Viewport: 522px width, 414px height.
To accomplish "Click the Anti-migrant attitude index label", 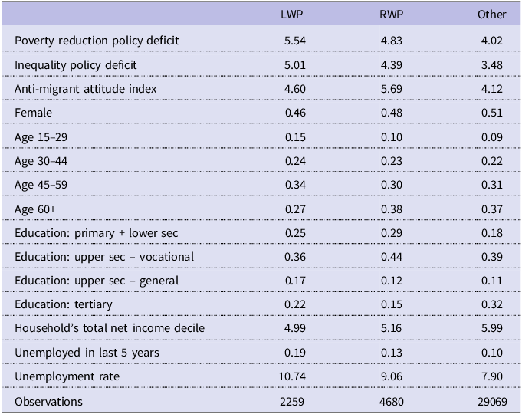I will click(86, 89).
